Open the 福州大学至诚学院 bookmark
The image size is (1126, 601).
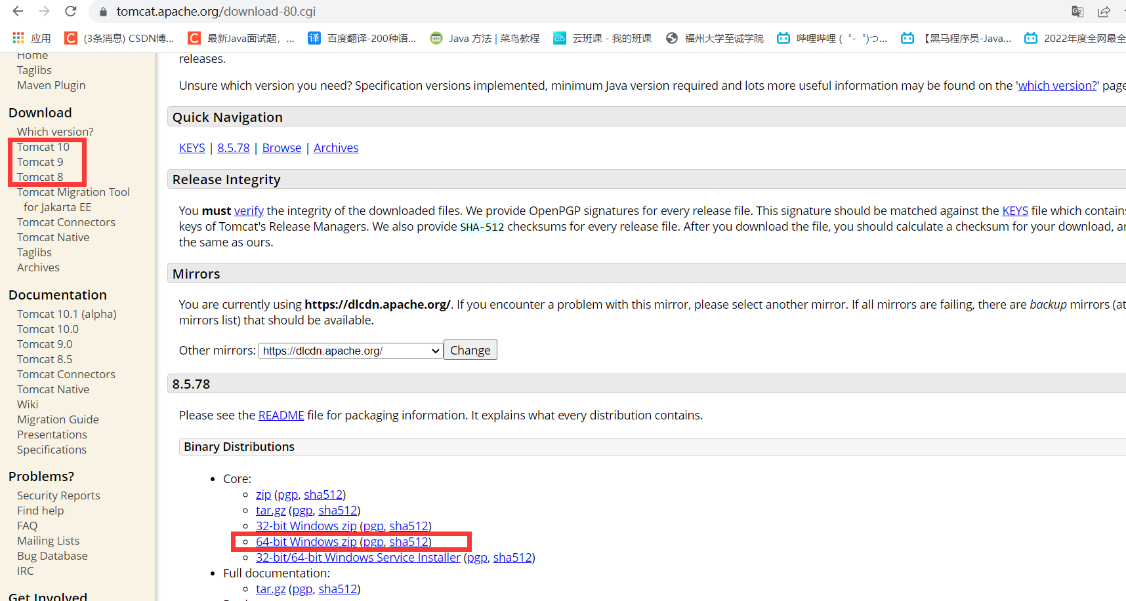[x=715, y=38]
